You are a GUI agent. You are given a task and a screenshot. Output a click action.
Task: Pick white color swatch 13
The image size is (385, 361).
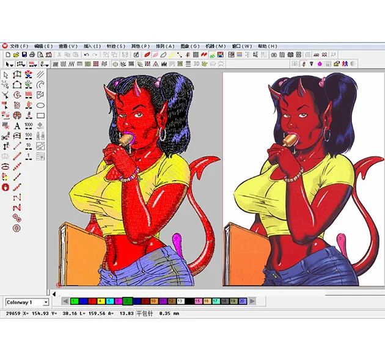(180, 301)
